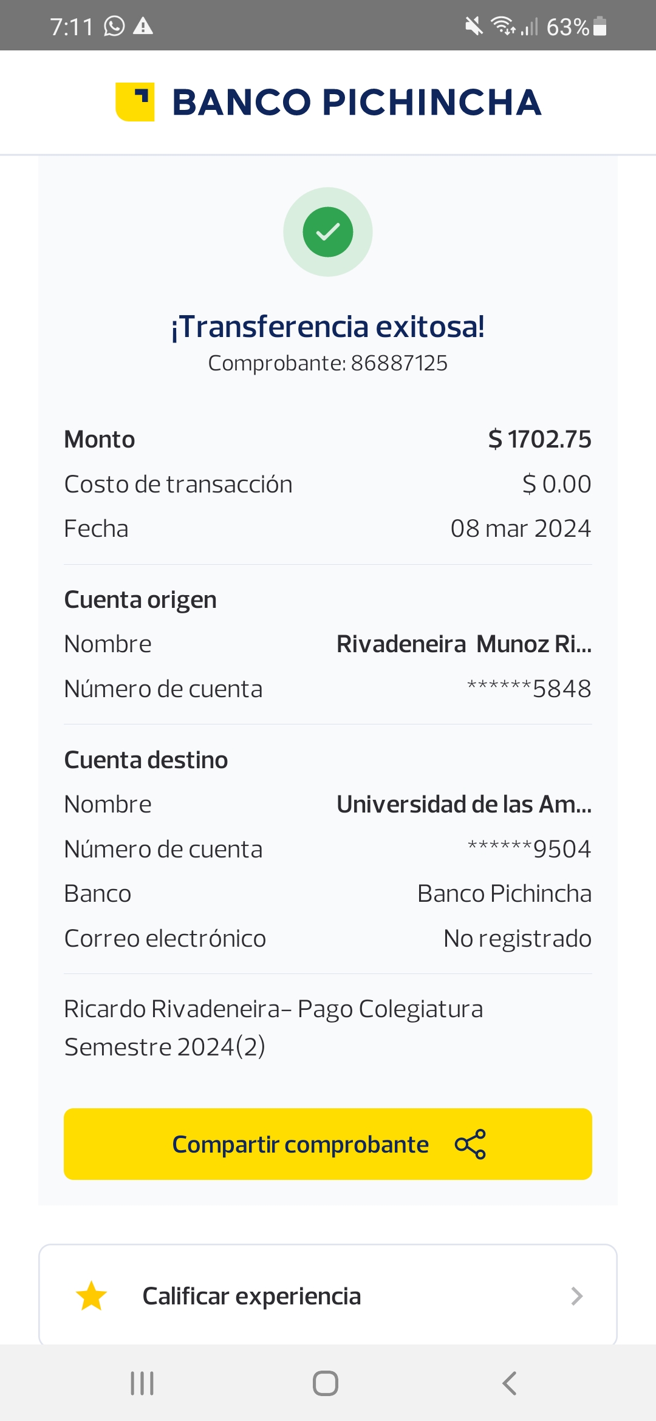Tap the Banco Pichincha yellow logo icon
Viewport: 656px width, 1421px height.
point(135,102)
